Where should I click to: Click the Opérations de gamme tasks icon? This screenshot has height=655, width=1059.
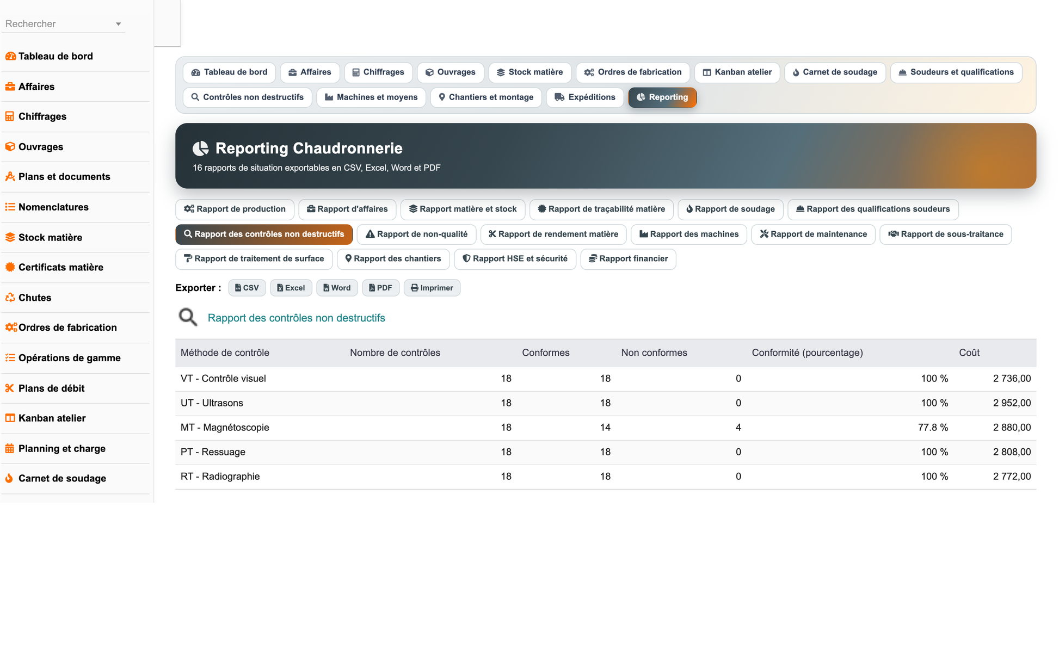coord(10,358)
